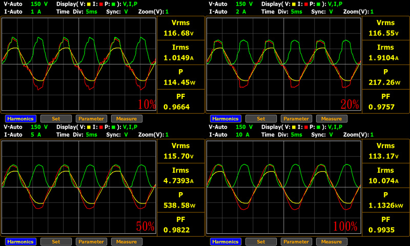Click Measure in the 10 A range panel
The image size is (410, 246).
click(x=332, y=242)
